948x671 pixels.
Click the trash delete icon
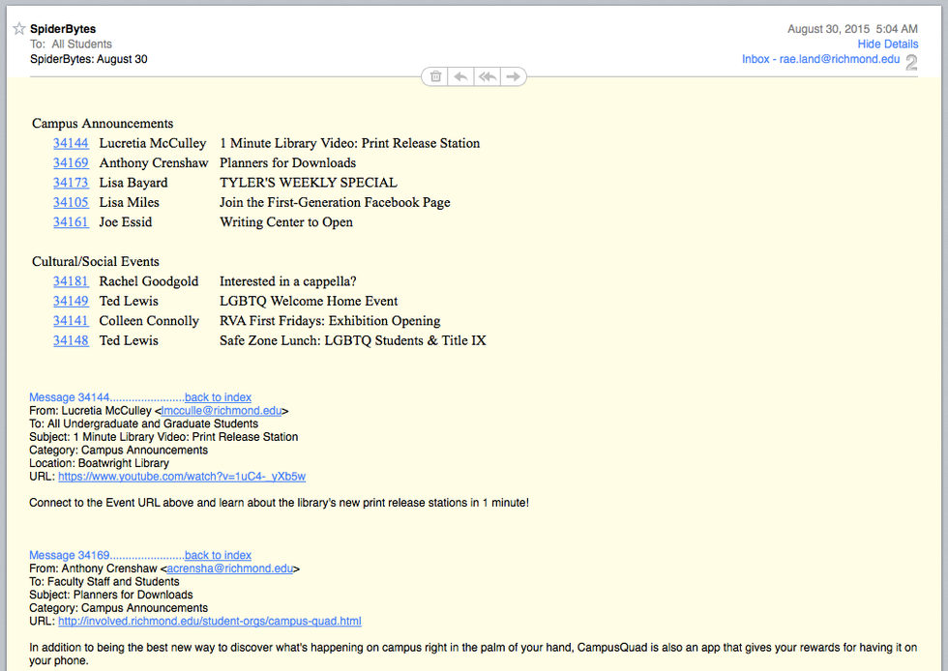[435, 76]
